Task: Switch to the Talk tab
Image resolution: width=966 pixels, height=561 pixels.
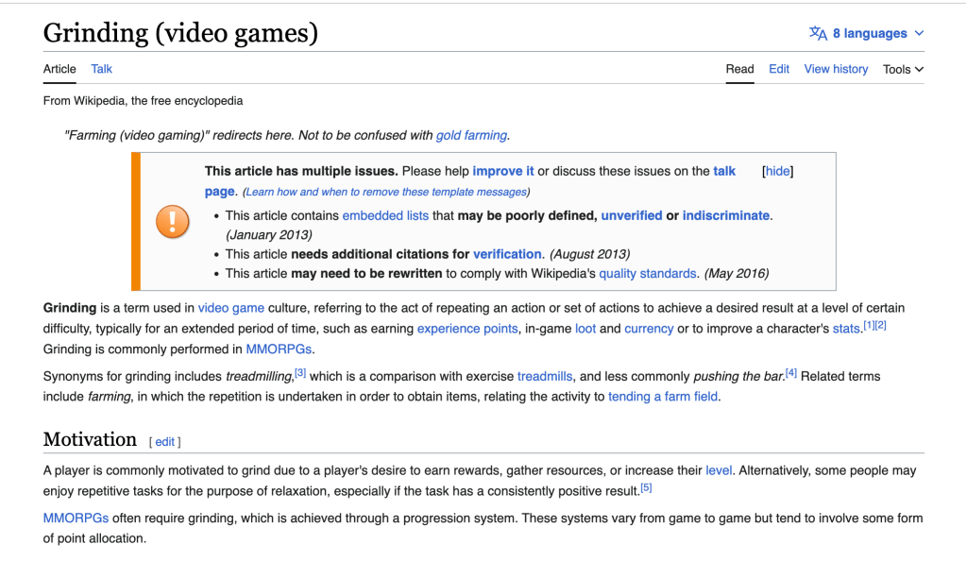Action: pyautogui.click(x=101, y=69)
